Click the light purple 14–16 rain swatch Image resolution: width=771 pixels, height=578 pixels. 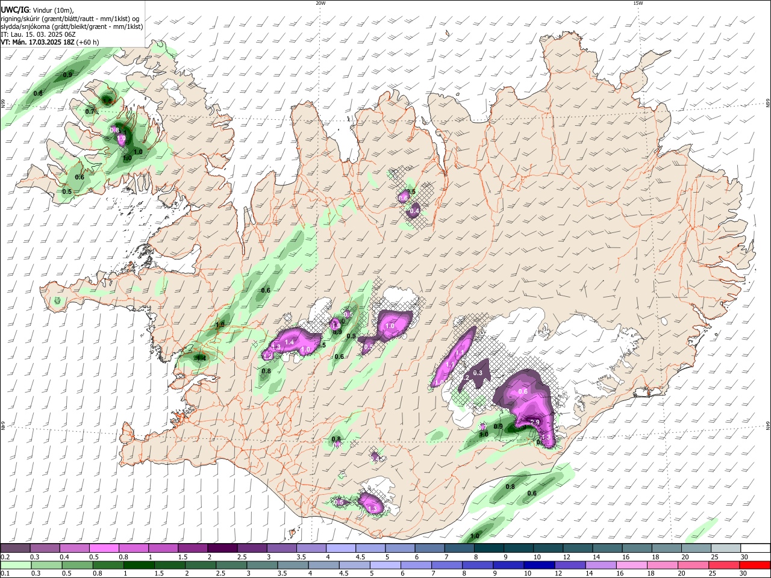[x=602, y=565]
